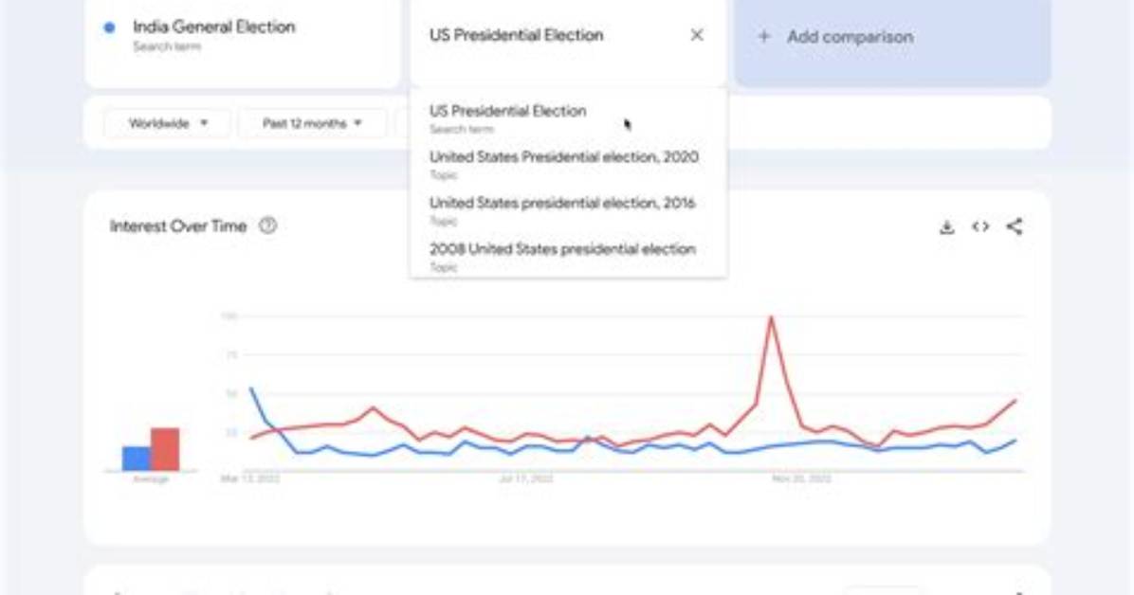Click the blue average bar

point(137,459)
